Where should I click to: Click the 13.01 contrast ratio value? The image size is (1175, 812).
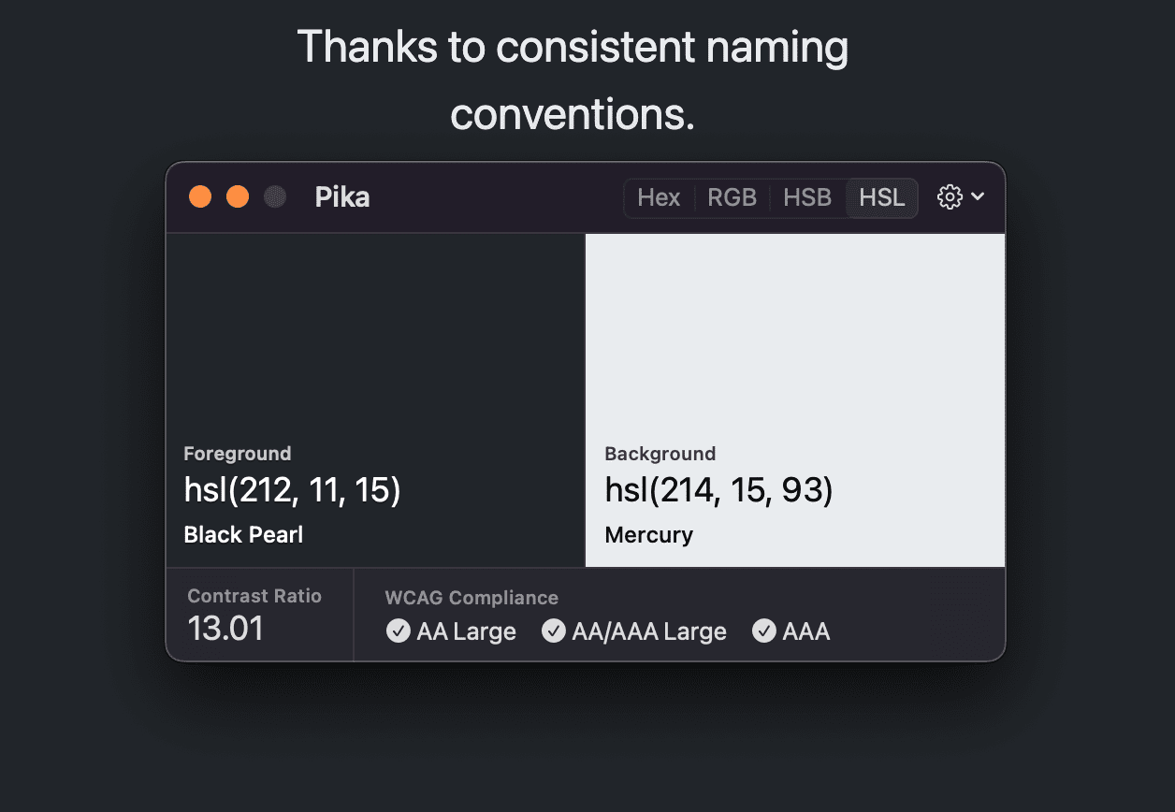[225, 629]
